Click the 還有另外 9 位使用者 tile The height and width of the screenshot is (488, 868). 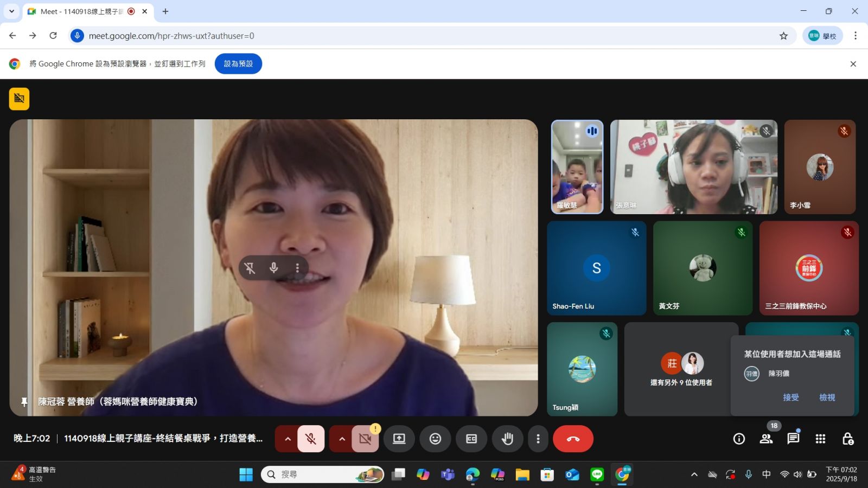point(681,369)
